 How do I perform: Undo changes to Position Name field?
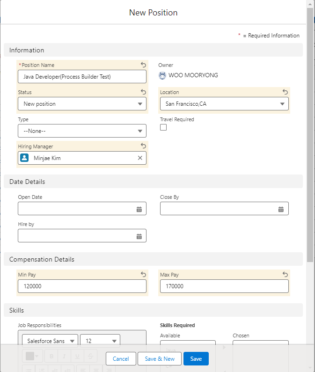[x=143, y=65]
